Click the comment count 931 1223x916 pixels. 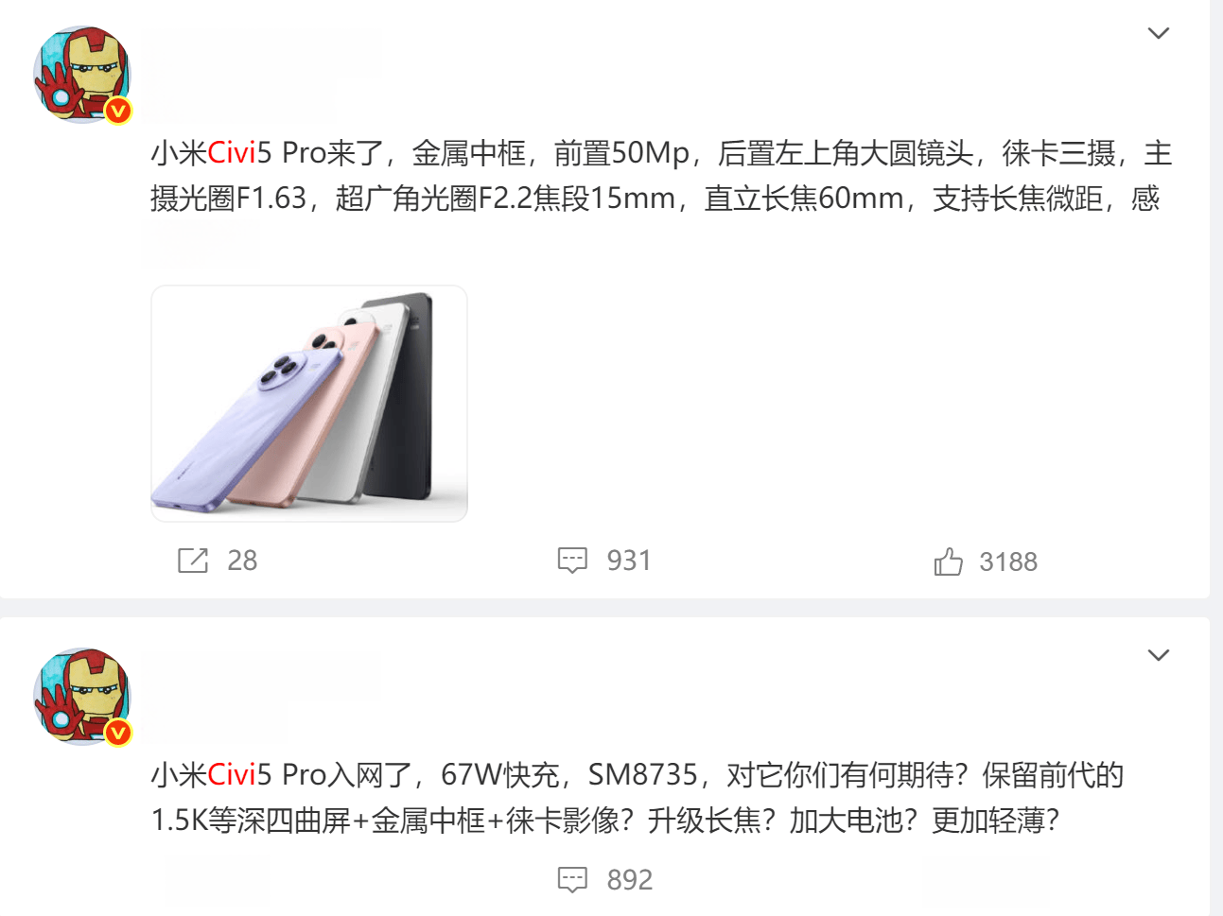point(629,561)
